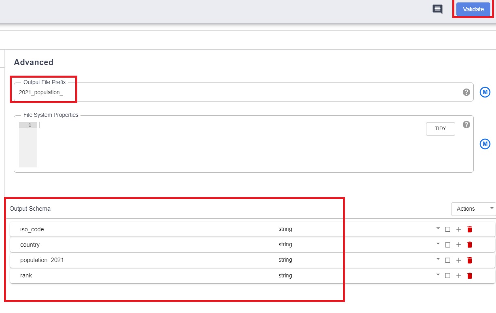Screen dimensions: 496x313
Task: Check the checkbox on the country row
Action: (447, 244)
